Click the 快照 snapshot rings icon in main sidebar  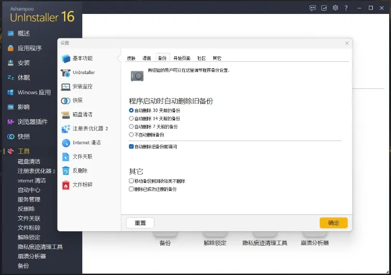coord(11,137)
